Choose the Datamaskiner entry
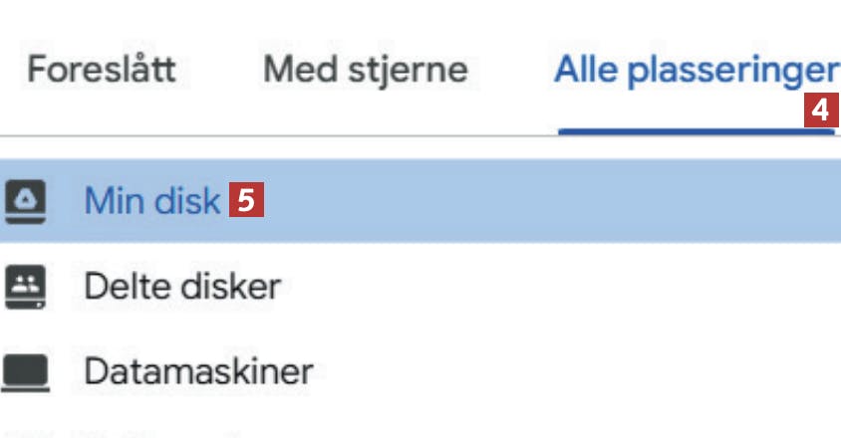The image size is (841, 438). tap(198, 373)
